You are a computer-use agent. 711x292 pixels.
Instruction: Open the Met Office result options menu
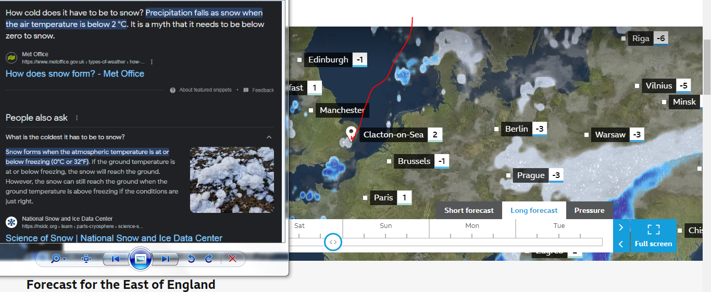click(152, 61)
